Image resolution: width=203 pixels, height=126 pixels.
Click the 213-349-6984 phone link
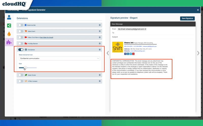(x=138, y=46)
